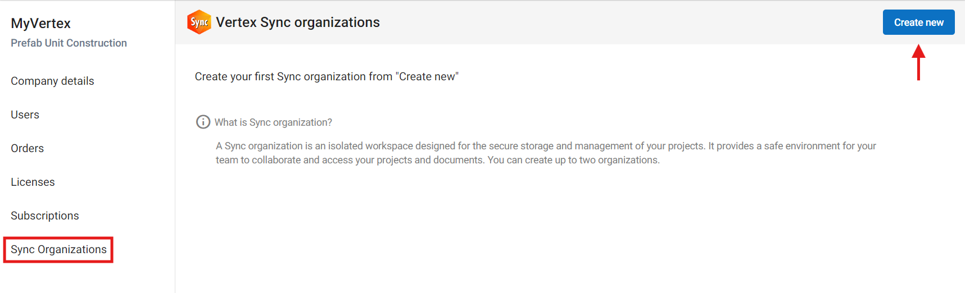Click the Sync organization description paragraph
965x293 pixels.
[545, 153]
